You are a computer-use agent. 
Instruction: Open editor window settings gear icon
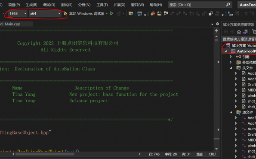click(x=217, y=24)
